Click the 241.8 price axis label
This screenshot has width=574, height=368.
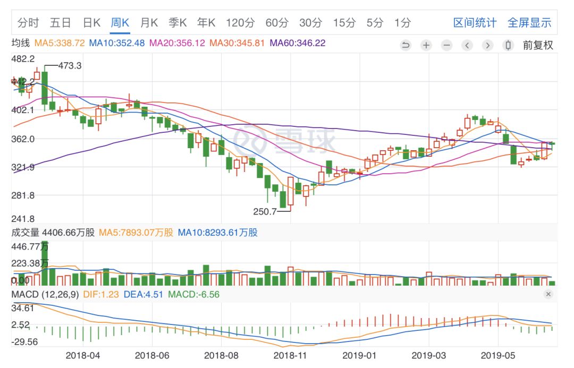[23, 219]
